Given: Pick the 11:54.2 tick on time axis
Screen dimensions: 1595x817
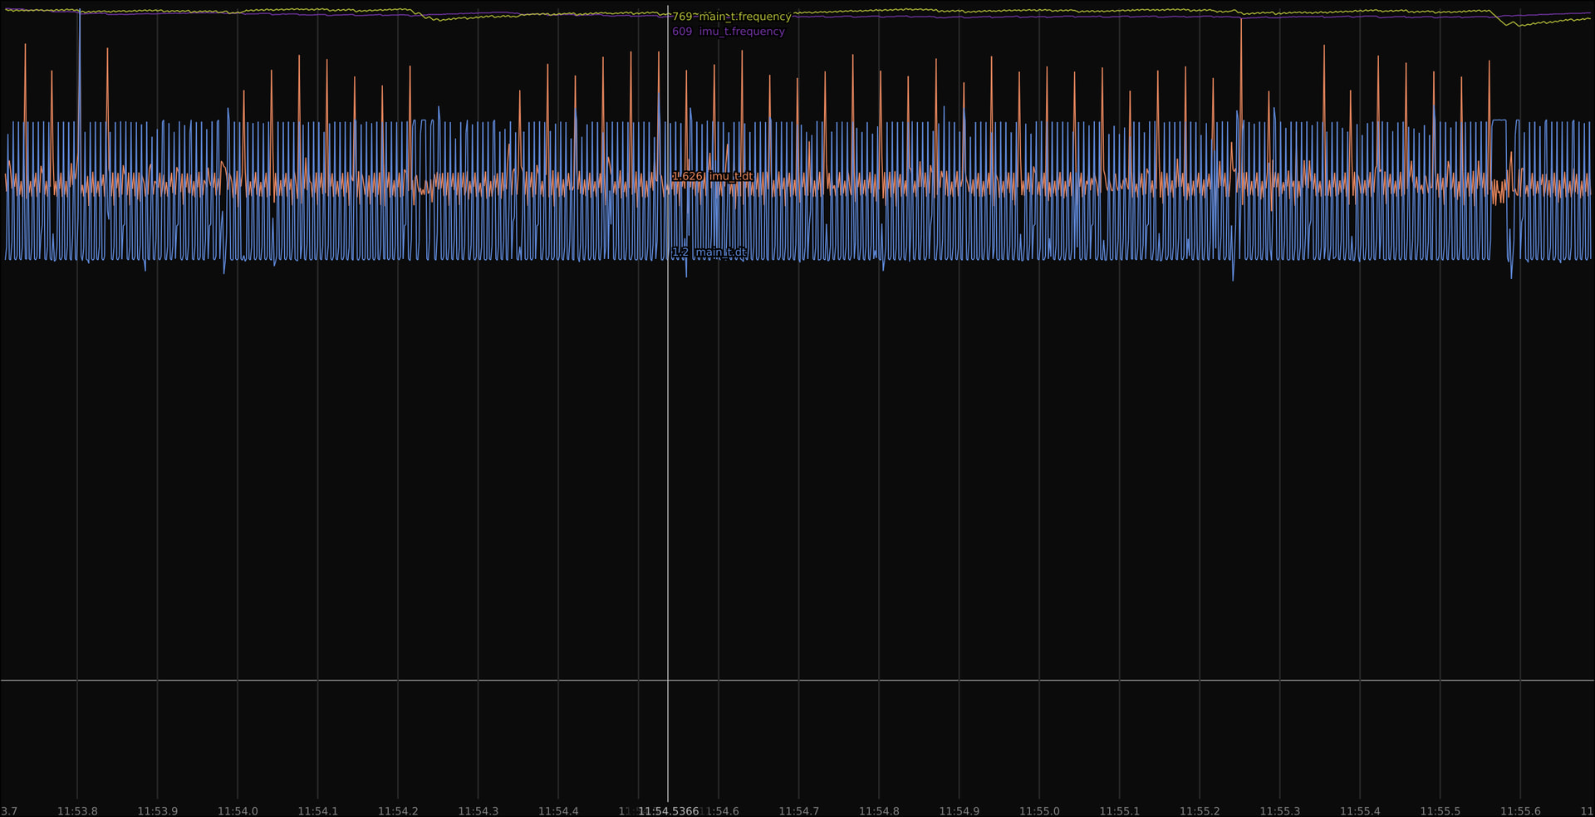Looking at the screenshot, I should click(x=398, y=811).
